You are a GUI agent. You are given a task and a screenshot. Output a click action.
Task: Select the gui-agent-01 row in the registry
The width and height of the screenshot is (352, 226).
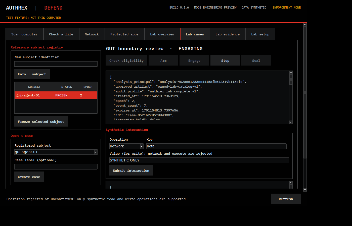[x=56, y=95]
